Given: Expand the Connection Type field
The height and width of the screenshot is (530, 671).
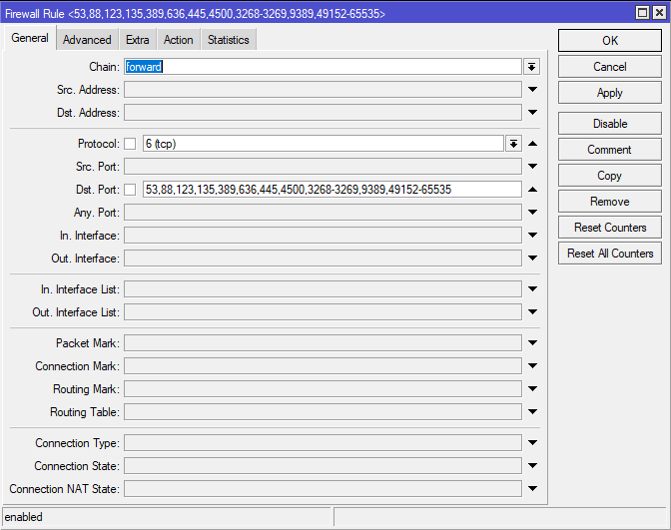Looking at the screenshot, I should pyautogui.click(x=532, y=443).
